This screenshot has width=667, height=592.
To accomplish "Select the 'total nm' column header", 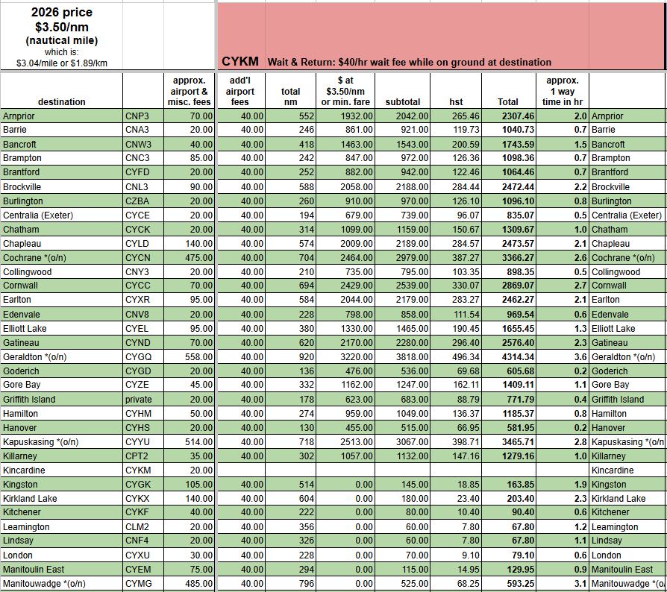I will 290,96.
